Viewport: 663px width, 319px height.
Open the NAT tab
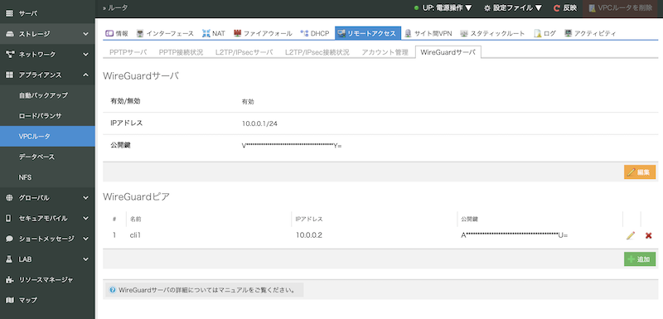[x=214, y=33]
